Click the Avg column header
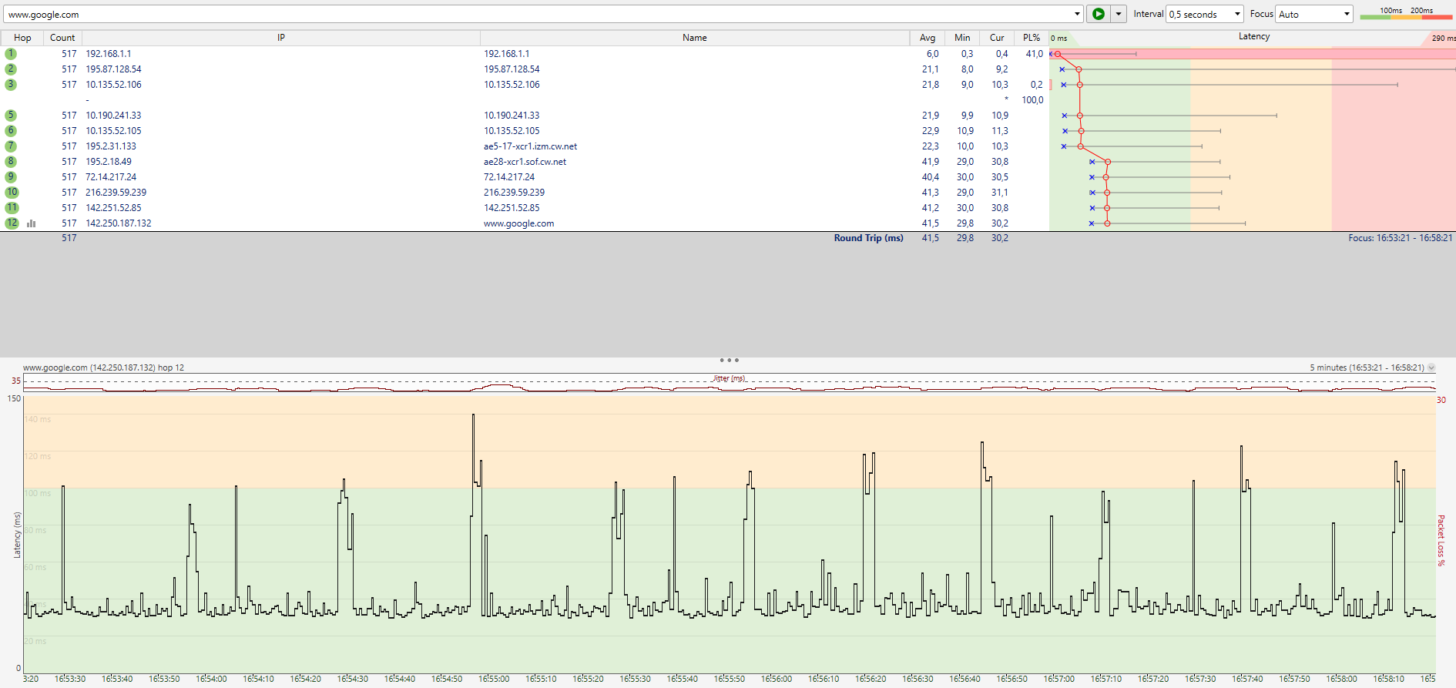Viewport: 1456px width, 688px height. coord(928,38)
